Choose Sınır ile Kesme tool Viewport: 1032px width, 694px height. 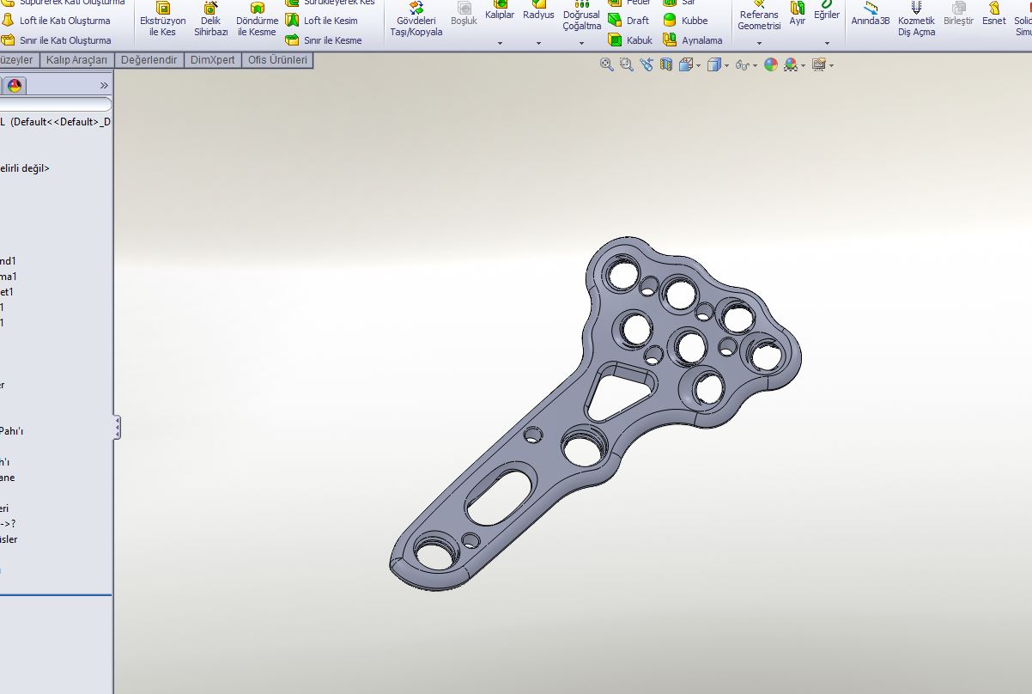324,40
